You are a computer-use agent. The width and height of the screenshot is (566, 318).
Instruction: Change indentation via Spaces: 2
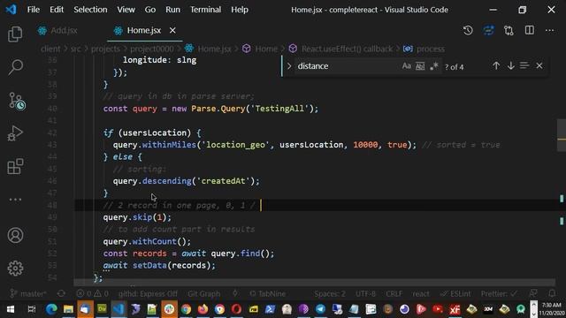tap(330, 294)
